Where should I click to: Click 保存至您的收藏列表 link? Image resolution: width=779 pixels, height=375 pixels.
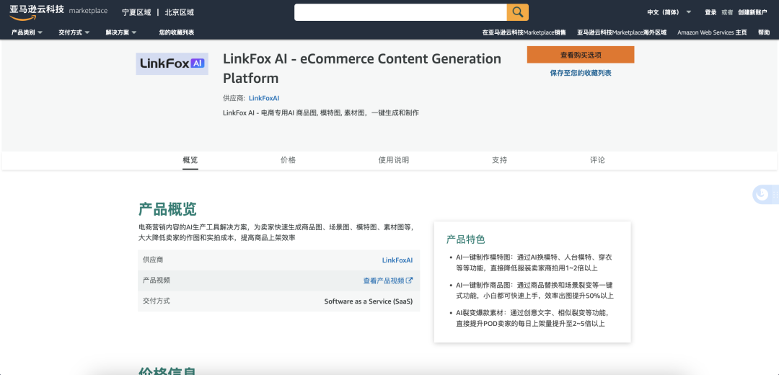point(581,73)
